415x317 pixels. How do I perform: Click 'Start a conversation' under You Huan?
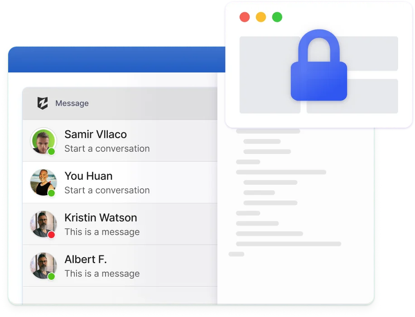(x=107, y=190)
